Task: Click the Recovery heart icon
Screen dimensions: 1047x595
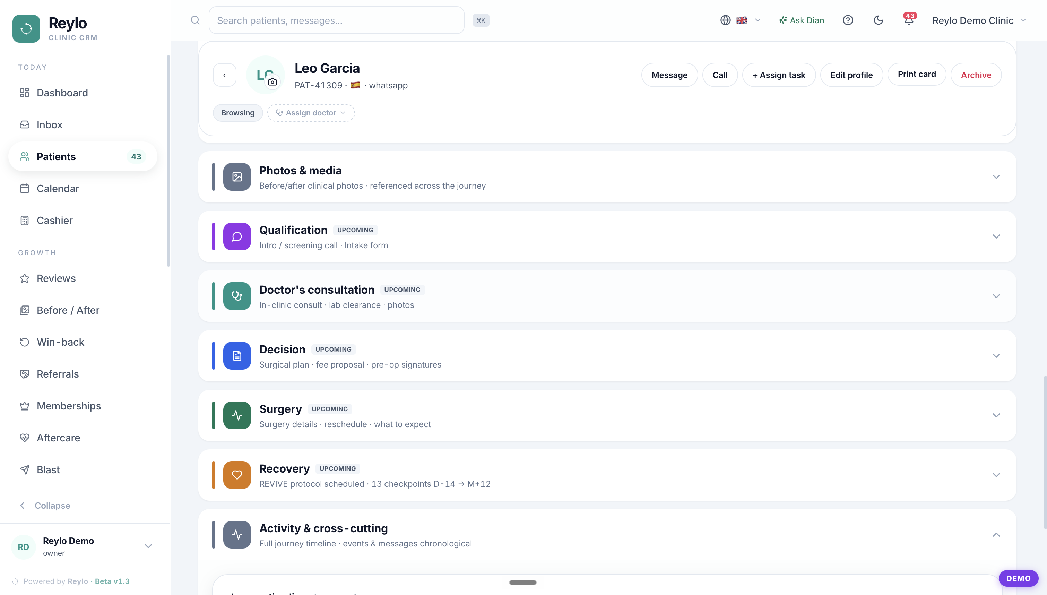Action: pyautogui.click(x=237, y=475)
